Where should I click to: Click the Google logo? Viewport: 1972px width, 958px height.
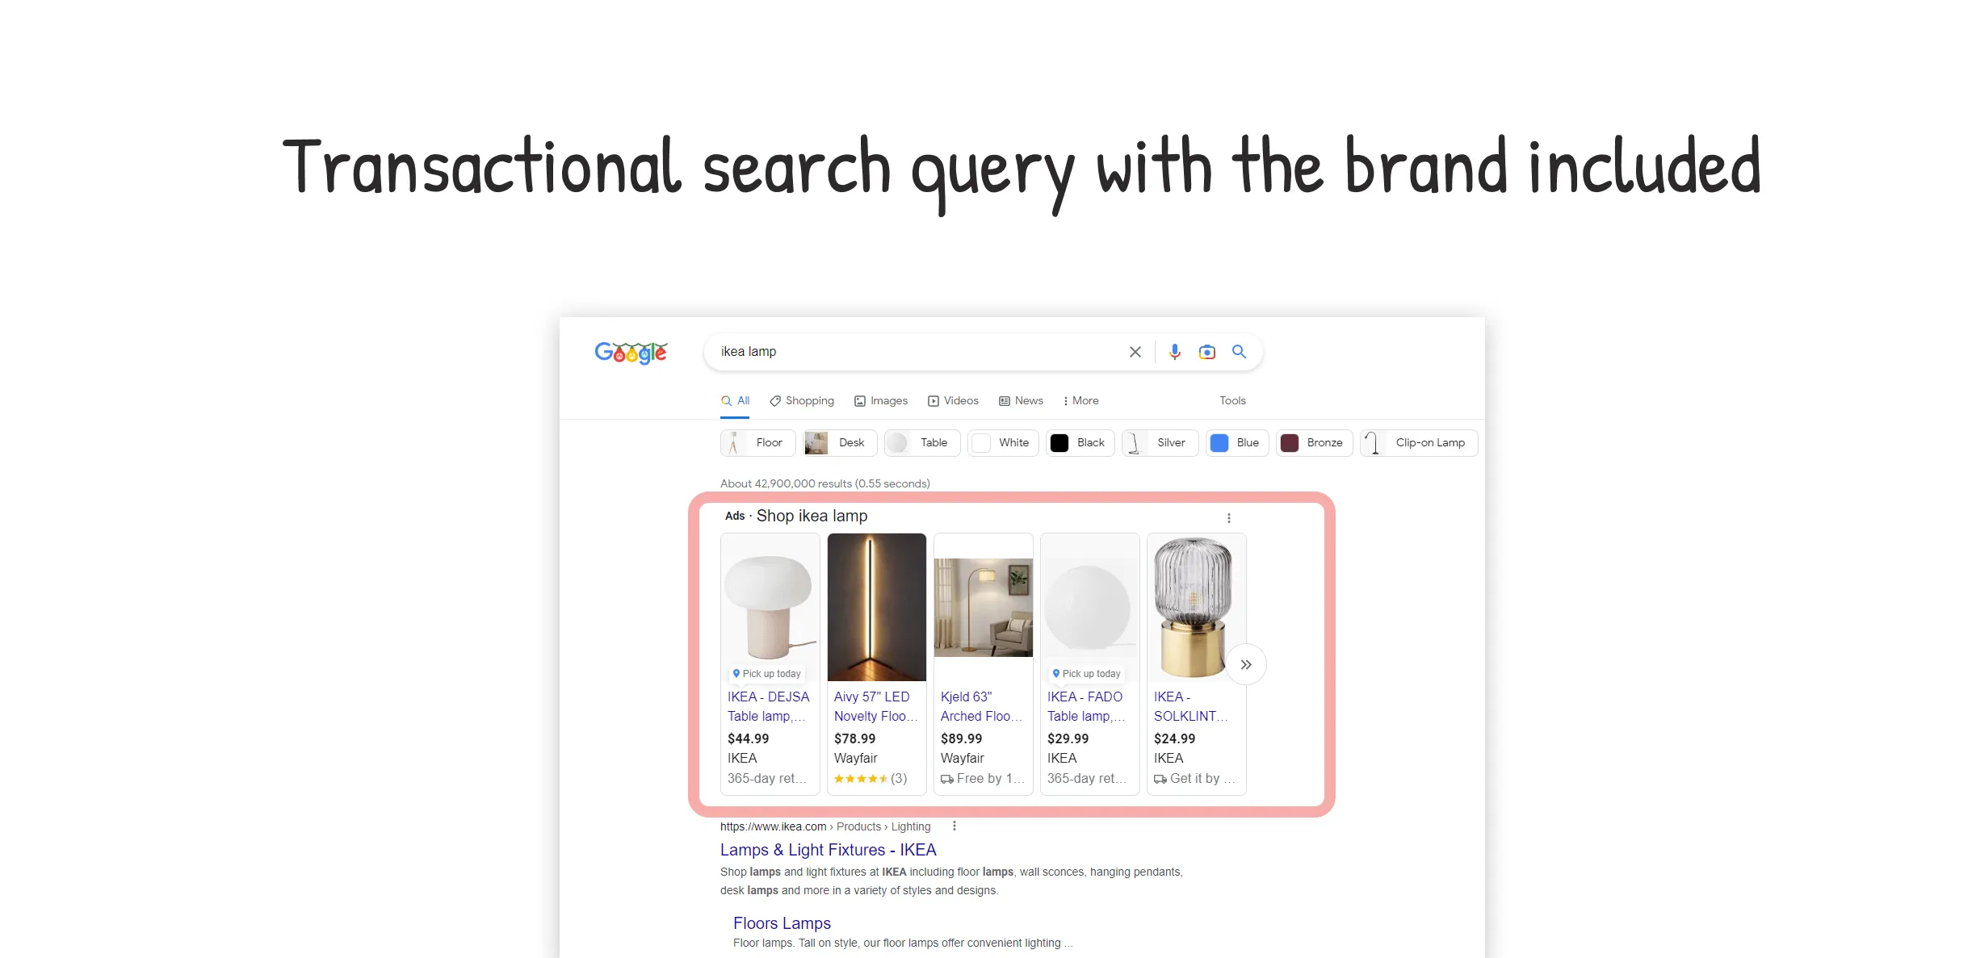(x=631, y=353)
